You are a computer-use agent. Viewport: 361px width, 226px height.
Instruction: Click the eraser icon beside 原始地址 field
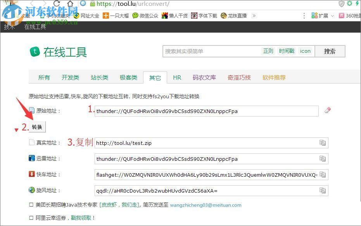coord(327,110)
